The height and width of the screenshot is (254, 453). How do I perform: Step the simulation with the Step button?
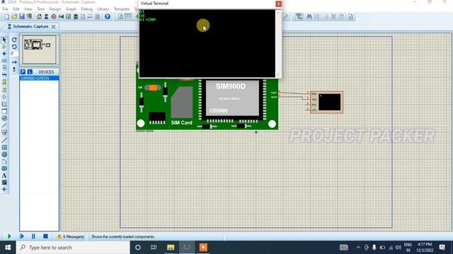(x=22, y=236)
